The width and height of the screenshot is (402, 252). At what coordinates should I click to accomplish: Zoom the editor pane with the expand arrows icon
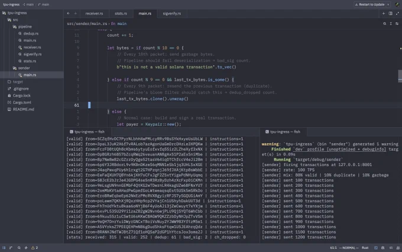(397, 14)
